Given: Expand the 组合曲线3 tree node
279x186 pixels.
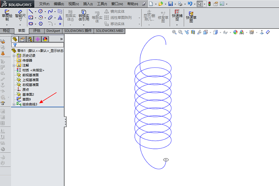Looking at the screenshot, I should pyautogui.click(x=14, y=104).
